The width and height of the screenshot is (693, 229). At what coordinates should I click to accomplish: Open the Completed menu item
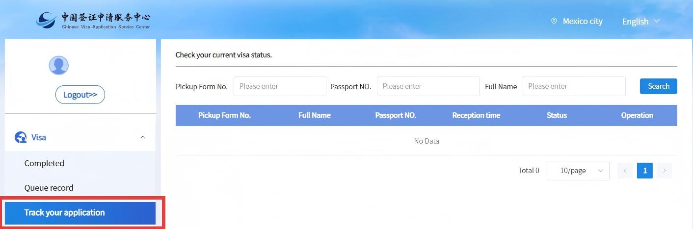(x=44, y=163)
